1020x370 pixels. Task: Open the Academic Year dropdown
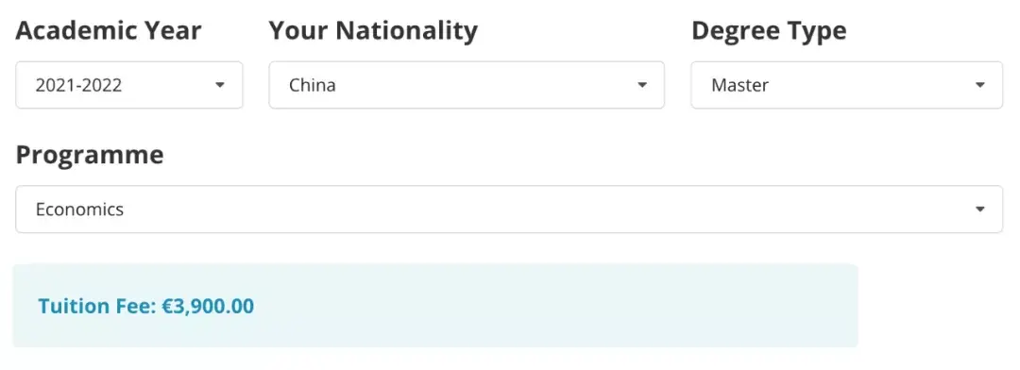click(128, 85)
